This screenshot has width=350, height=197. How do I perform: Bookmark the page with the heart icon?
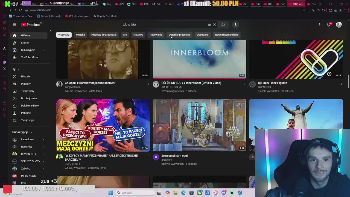point(323,10)
